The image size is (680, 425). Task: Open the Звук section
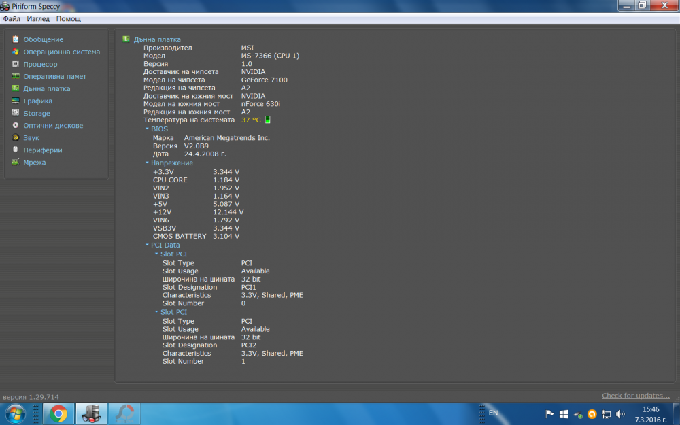click(31, 138)
